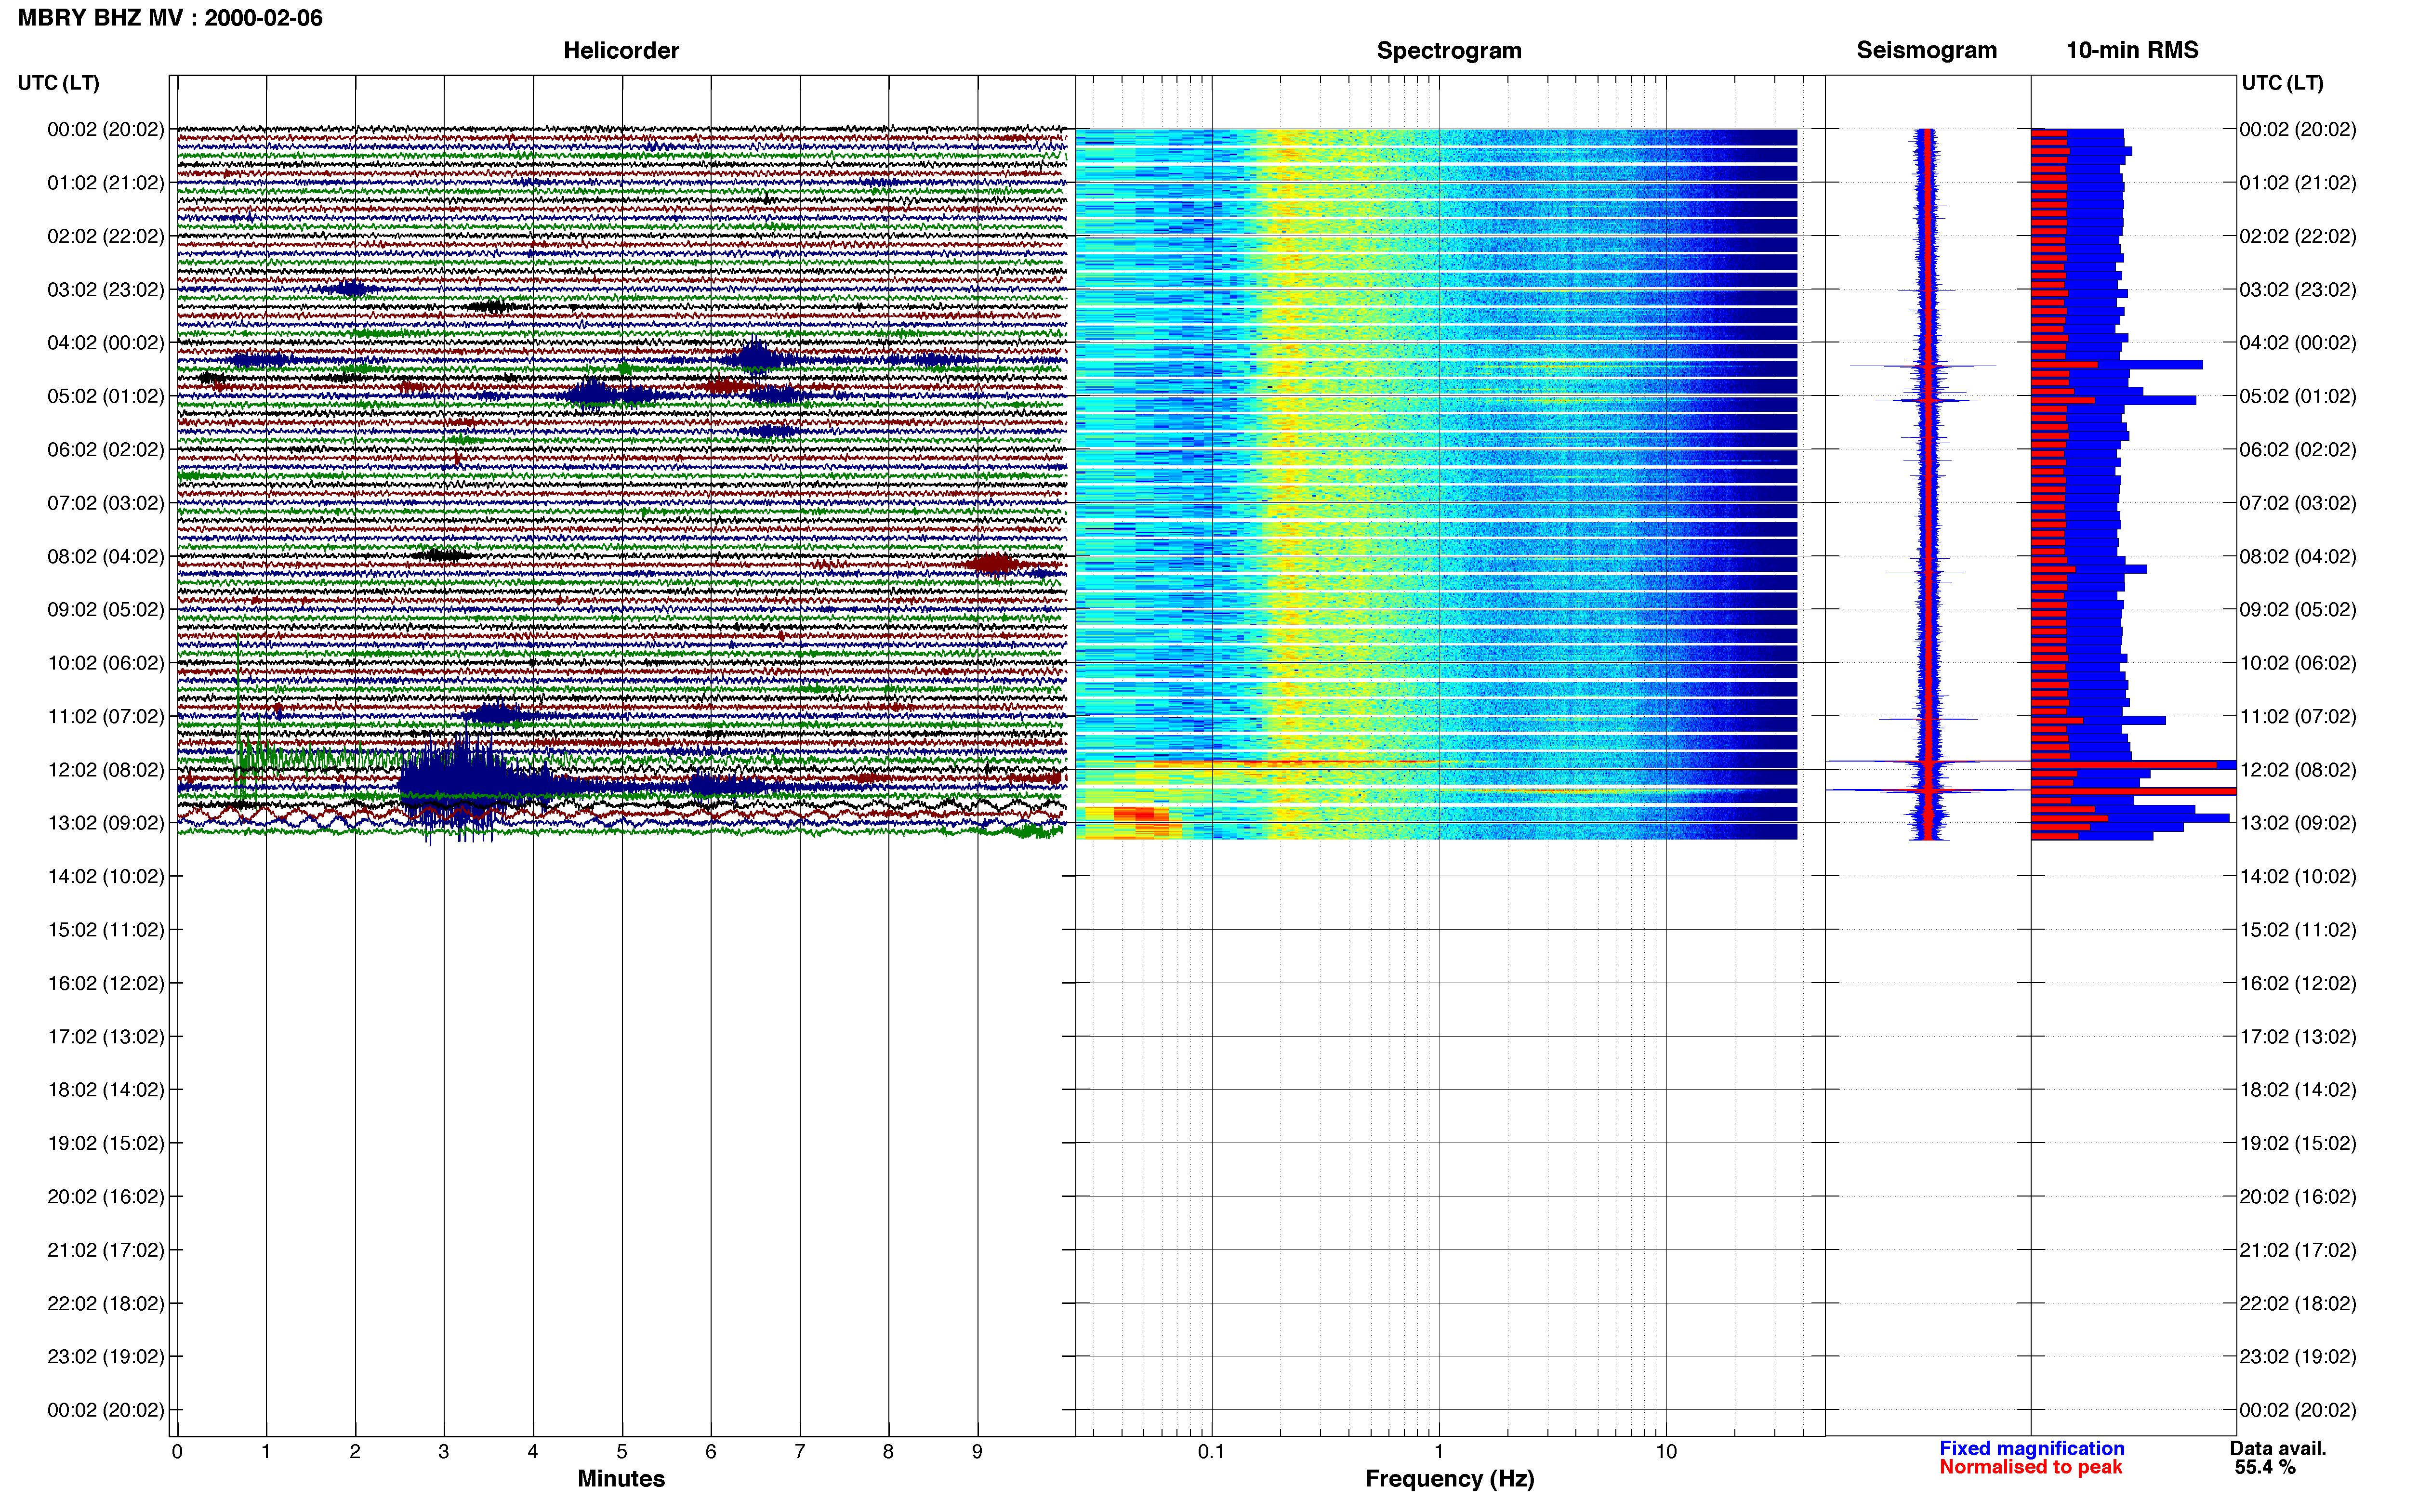Click left time label '12:02 (08:02)'
Viewport: 2418px width, 1512px height.
[x=105, y=770]
